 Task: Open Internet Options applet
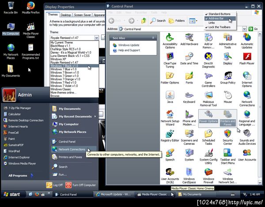(247, 79)
